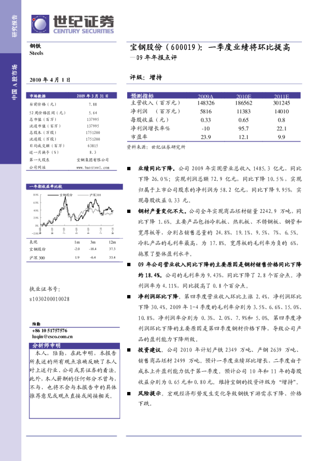
Task: Click the "市场数据" table header
Action: coord(37,96)
